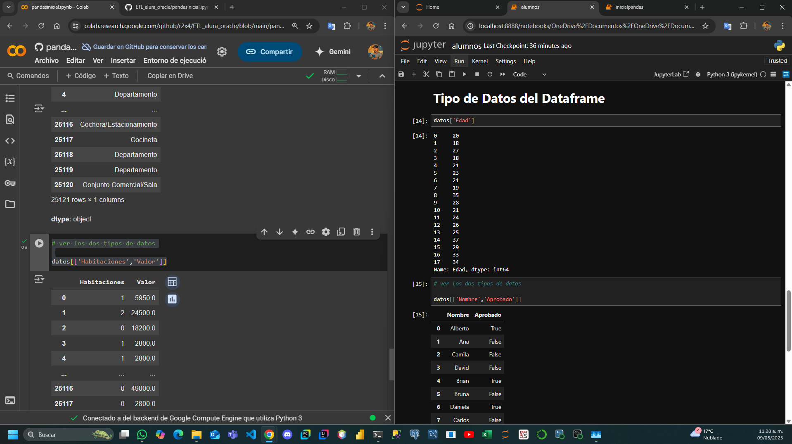Click Jupyter cell input datos['Edad']
The width and height of the screenshot is (792, 444).
click(x=605, y=121)
